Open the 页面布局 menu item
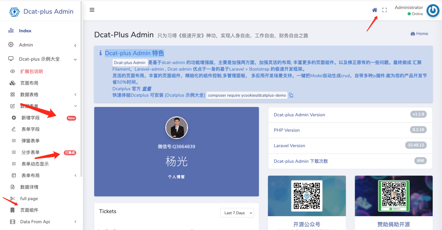 click(x=29, y=83)
